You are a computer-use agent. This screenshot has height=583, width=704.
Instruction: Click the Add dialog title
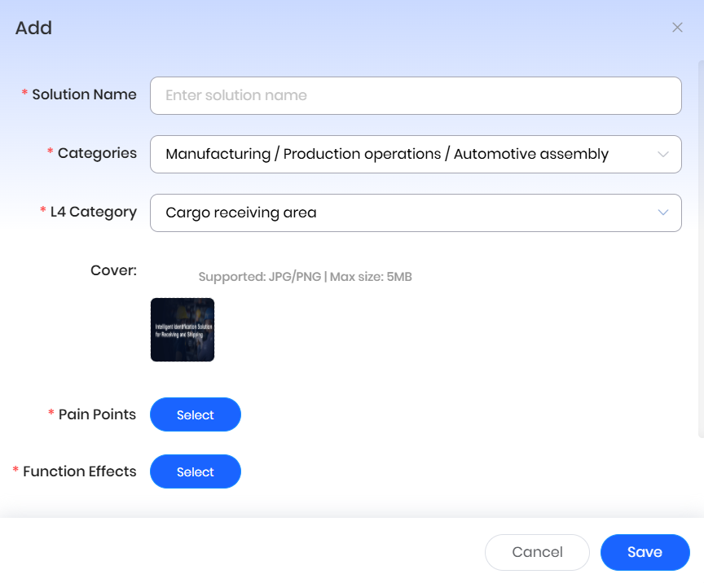coord(33,28)
